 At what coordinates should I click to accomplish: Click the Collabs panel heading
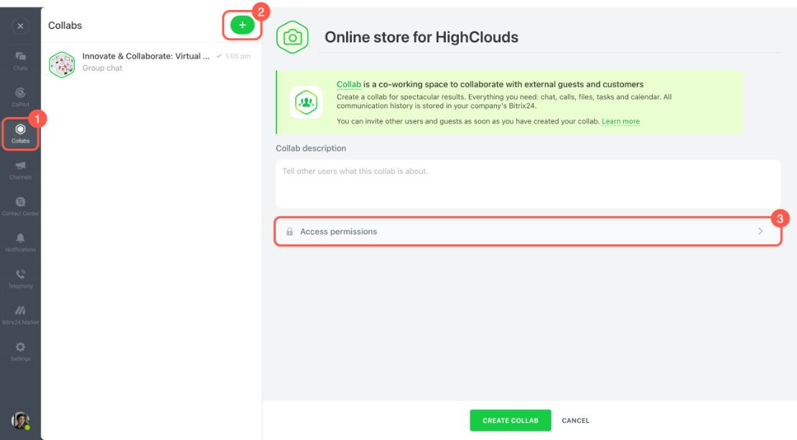(65, 25)
